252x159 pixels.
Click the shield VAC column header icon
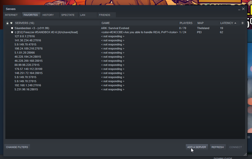11,23
